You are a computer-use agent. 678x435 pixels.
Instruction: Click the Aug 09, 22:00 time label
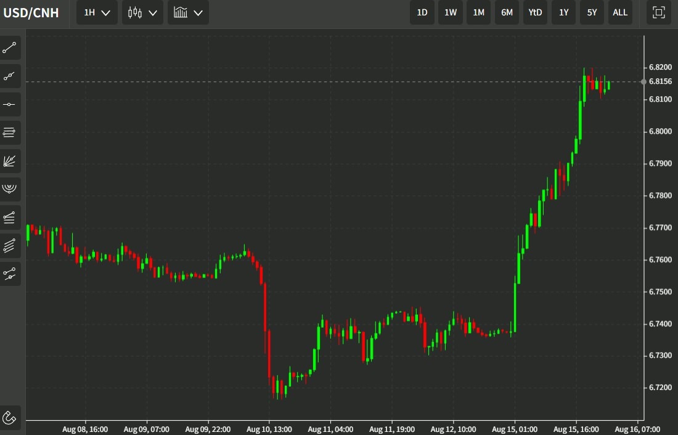coord(208,429)
